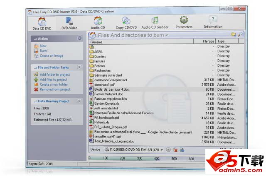Click the Data CD DVD toolbar icon
This screenshot has height=176, width=266.
point(42,22)
